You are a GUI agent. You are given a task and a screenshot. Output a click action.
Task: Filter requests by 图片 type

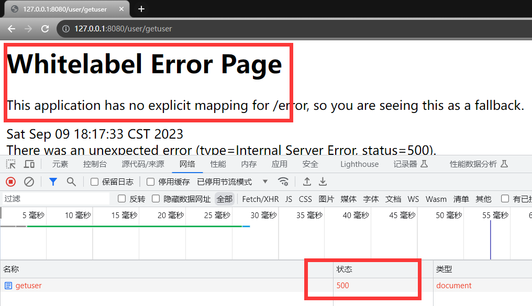pyautogui.click(x=326, y=199)
